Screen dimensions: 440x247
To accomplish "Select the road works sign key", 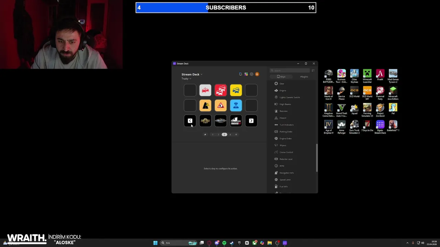I will coord(221,106).
